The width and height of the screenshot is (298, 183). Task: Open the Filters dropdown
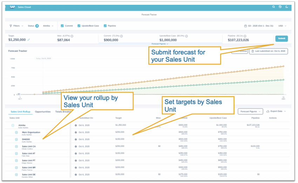point(16,26)
